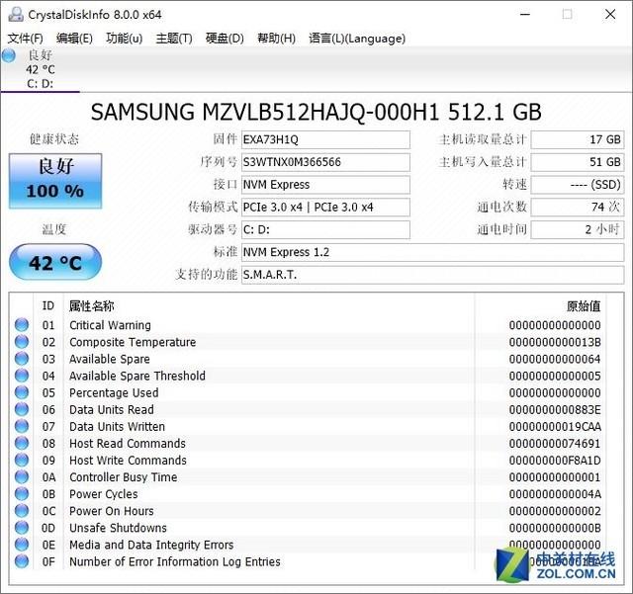This screenshot has height=594, width=633.
Task: Click the status orb for Available Spare row 03
Action: point(22,359)
